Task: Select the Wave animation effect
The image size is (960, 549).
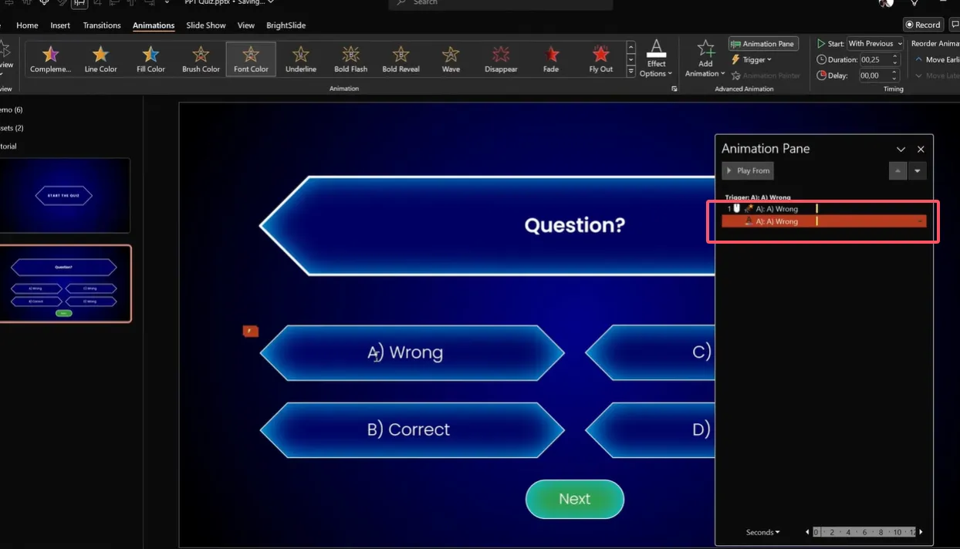Action: pos(451,59)
